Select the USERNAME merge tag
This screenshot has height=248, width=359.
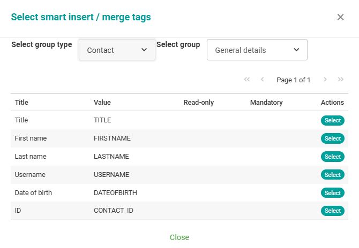click(x=332, y=175)
